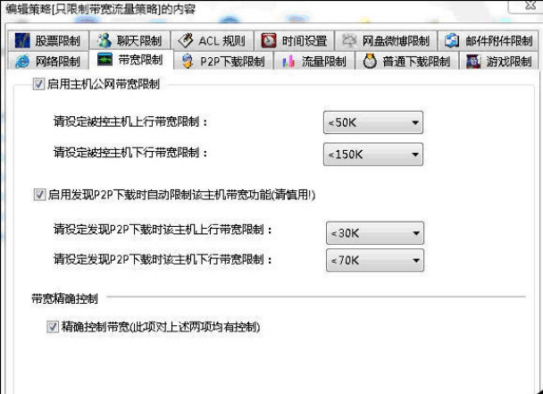Click the stopwatch icon on 普通下载限制 tab
Screen dimensions: 543x394
(370, 62)
